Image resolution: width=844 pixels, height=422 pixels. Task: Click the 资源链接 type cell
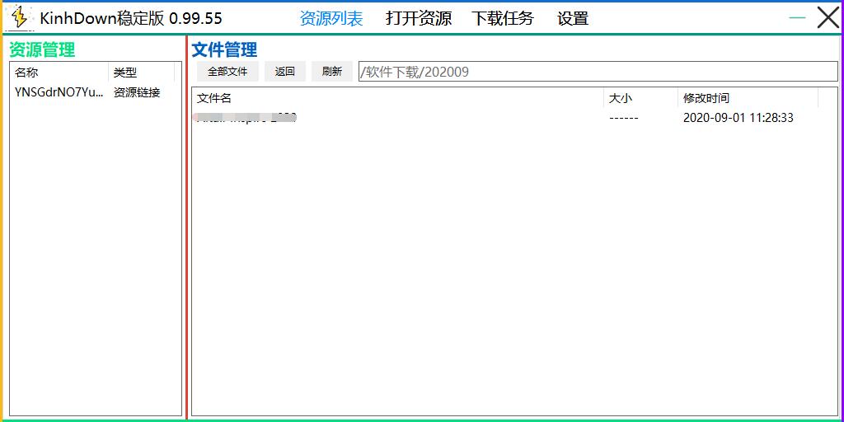pos(137,93)
